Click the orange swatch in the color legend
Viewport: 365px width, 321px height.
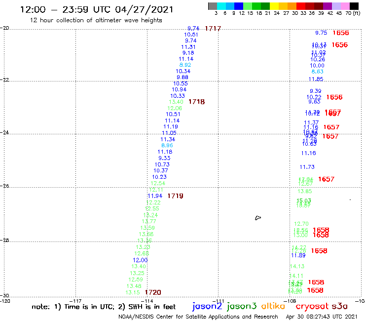point(292,6)
